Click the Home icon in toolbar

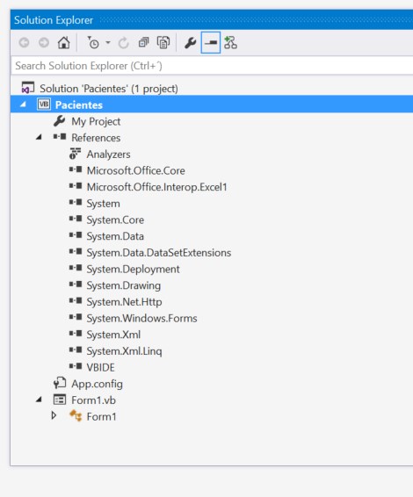tap(64, 42)
